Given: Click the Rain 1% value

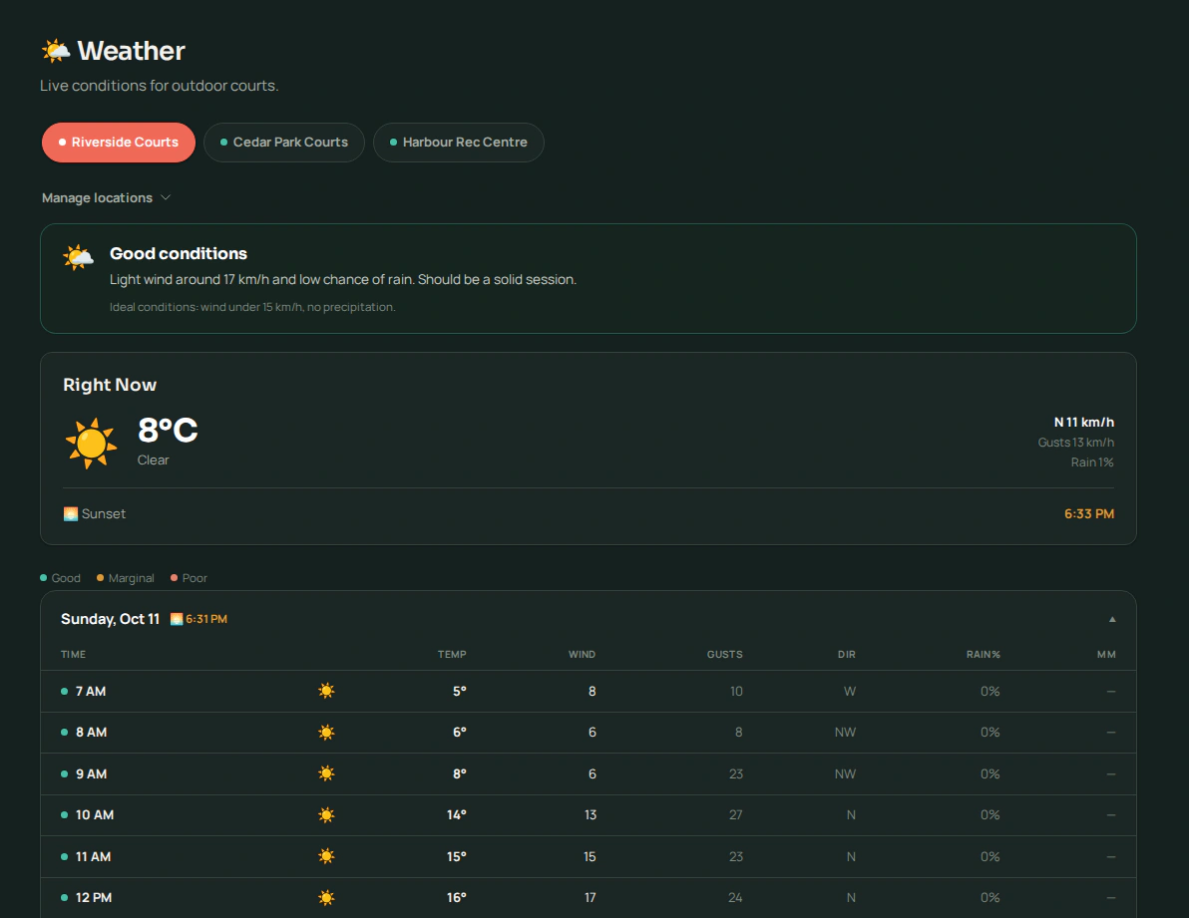Looking at the screenshot, I should pos(1092,462).
